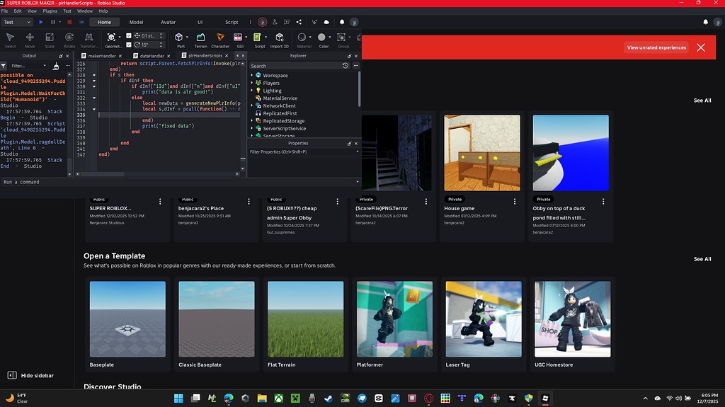Stop the test with the red Stop button
Viewport: 725px width, 407px height.
point(69,22)
